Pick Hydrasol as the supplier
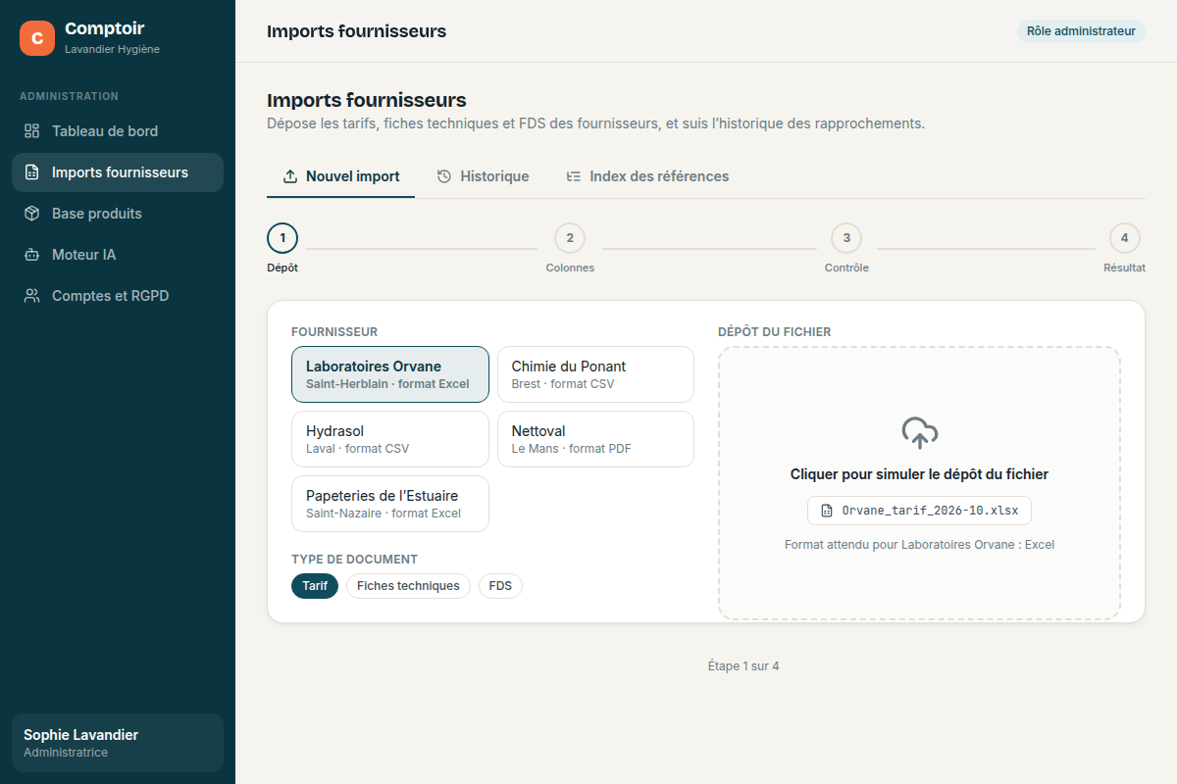 pyautogui.click(x=390, y=439)
